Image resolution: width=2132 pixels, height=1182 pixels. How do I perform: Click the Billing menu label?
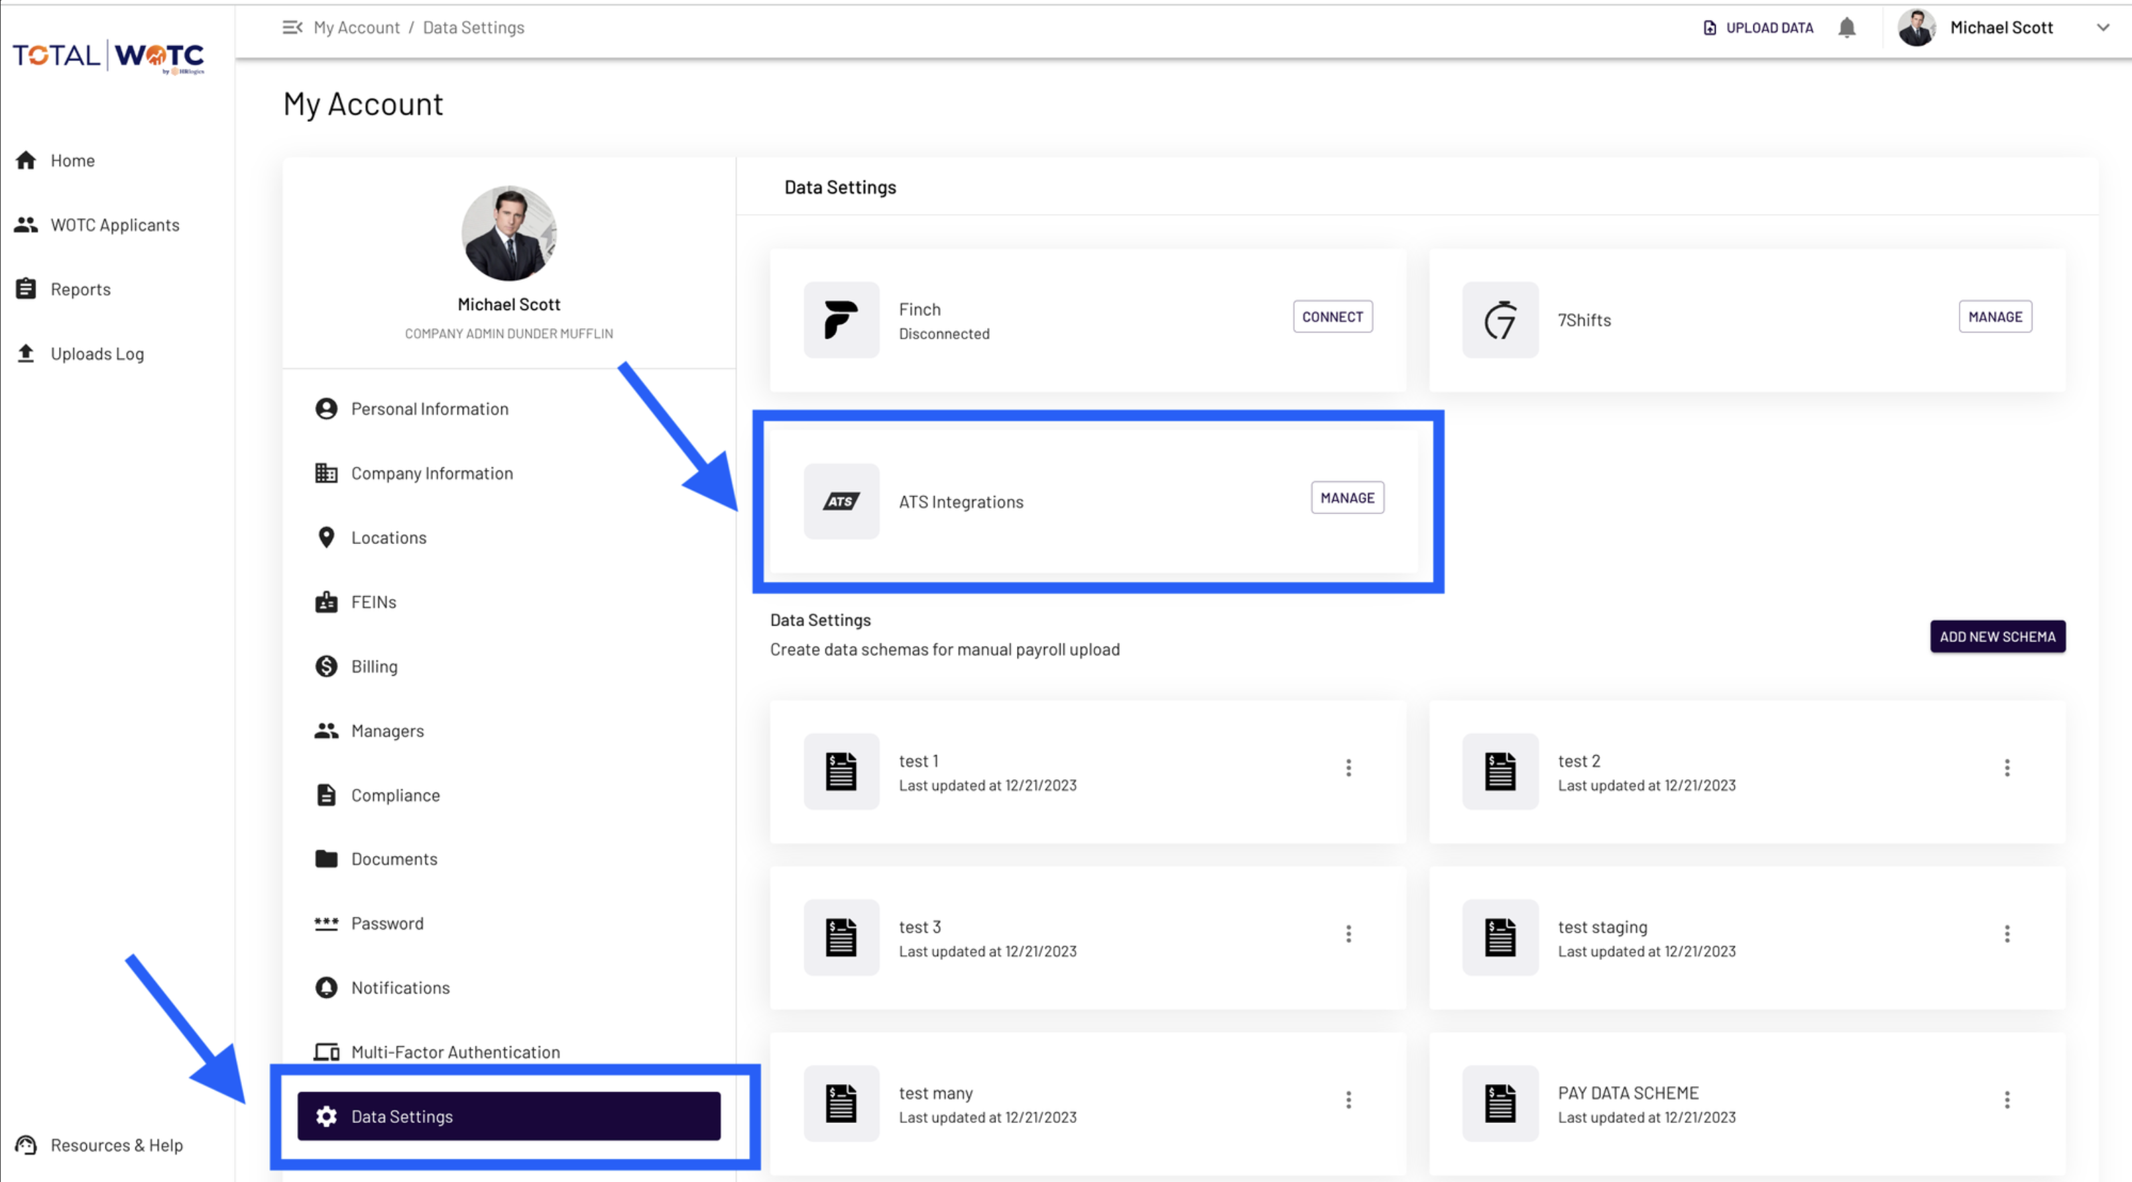(374, 667)
